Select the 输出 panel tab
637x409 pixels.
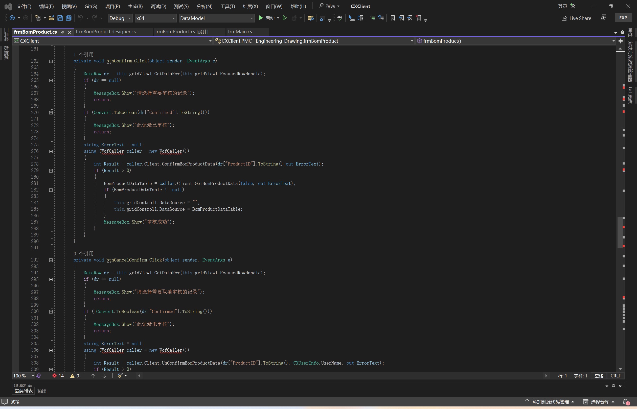pos(42,391)
